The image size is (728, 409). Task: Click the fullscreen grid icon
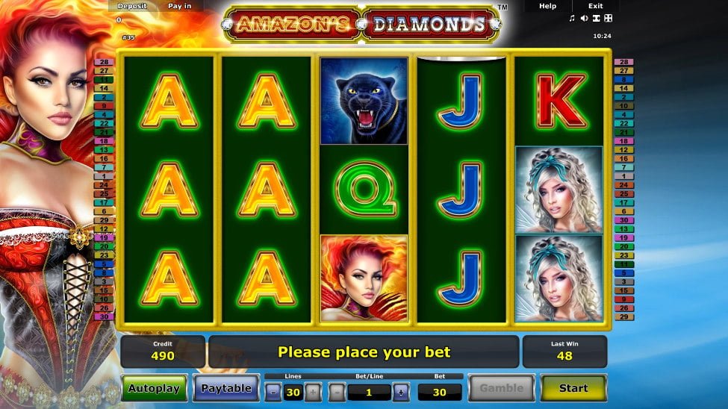click(609, 18)
